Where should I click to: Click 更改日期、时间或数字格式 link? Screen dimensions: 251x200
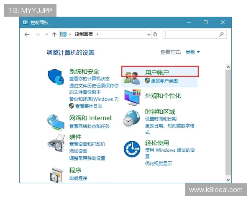[x=170, y=129]
